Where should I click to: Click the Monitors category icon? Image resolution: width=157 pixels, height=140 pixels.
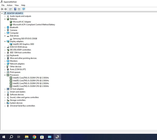8,61
